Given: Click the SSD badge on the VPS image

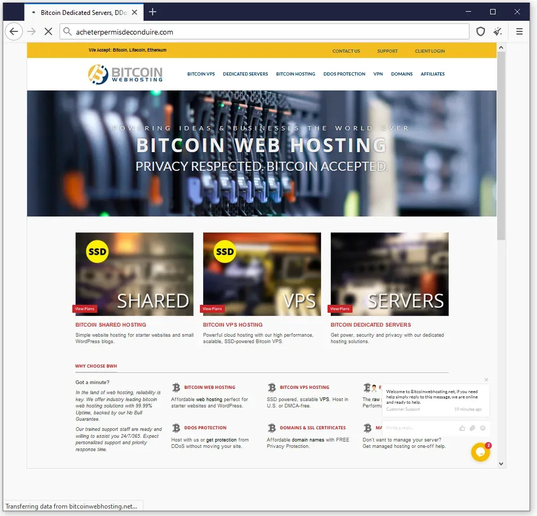Looking at the screenshot, I should click(225, 252).
